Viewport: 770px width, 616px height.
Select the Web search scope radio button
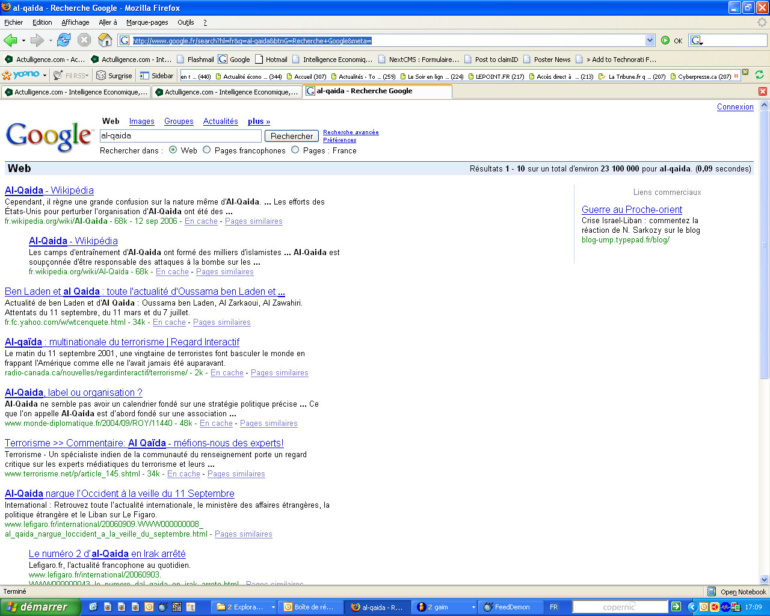click(173, 150)
